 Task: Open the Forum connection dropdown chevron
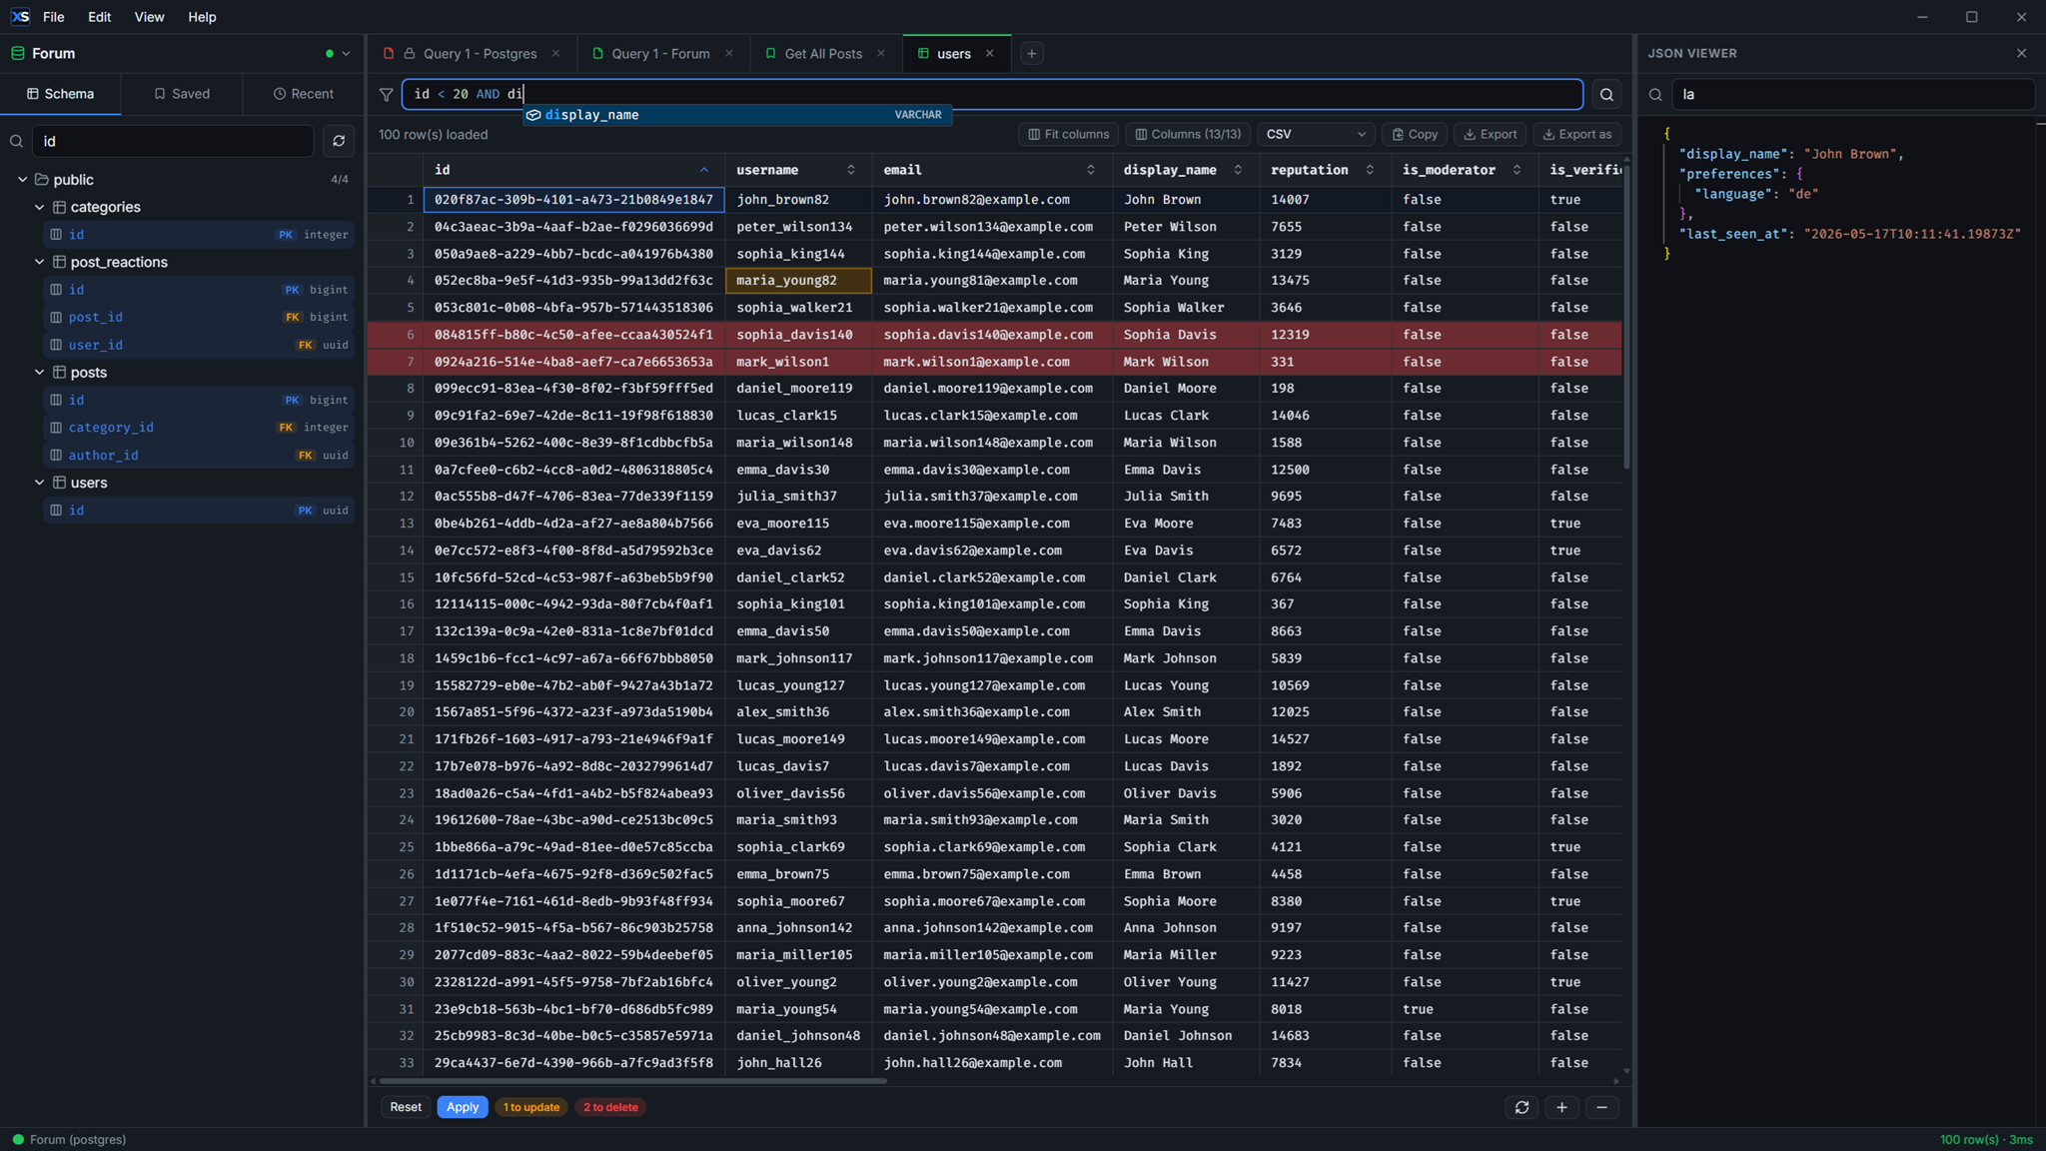(x=346, y=54)
